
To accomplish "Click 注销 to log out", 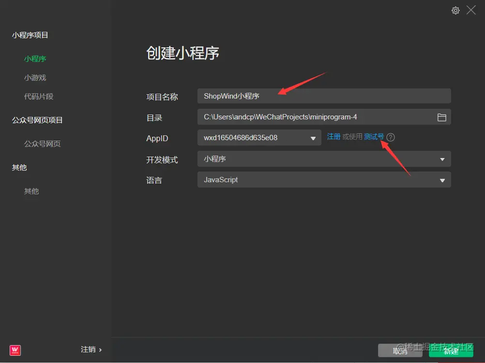I will tap(91, 349).
